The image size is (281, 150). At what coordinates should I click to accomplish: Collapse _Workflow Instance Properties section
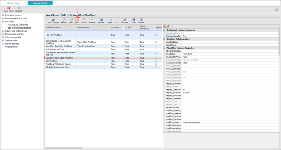point(164,48)
